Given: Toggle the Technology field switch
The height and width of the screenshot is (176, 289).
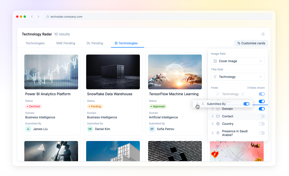Looking at the screenshot, I should coord(262,94).
